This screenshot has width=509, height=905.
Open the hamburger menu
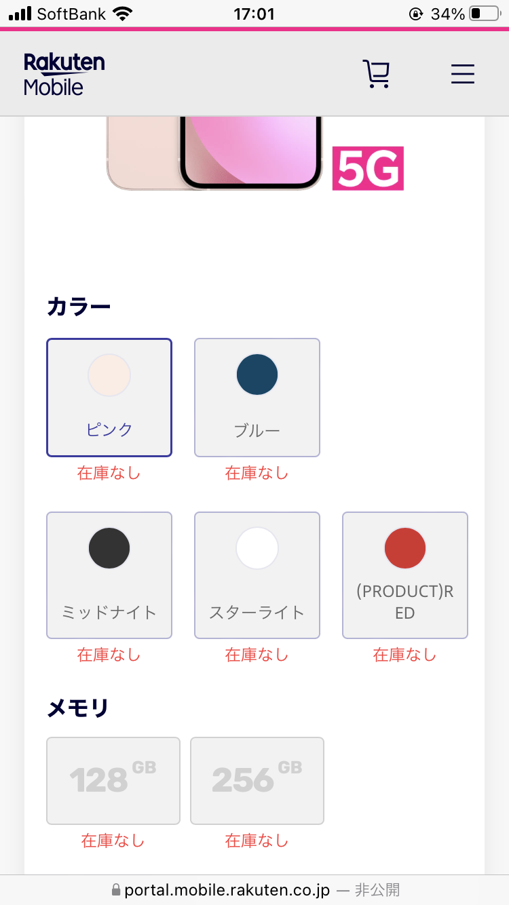pyautogui.click(x=462, y=74)
